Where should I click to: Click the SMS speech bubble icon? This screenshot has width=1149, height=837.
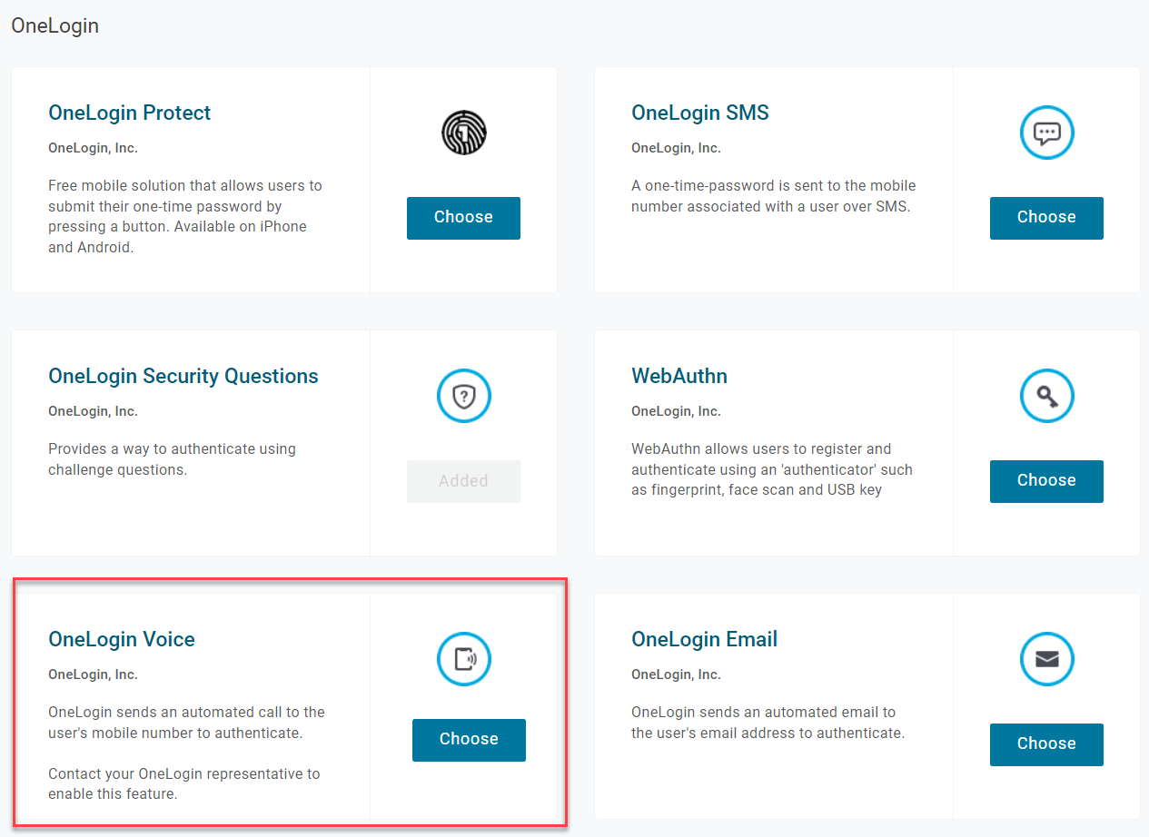tap(1046, 133)
